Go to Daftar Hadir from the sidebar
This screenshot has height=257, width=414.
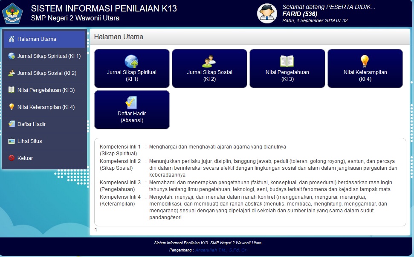click(x=32, y=124)
